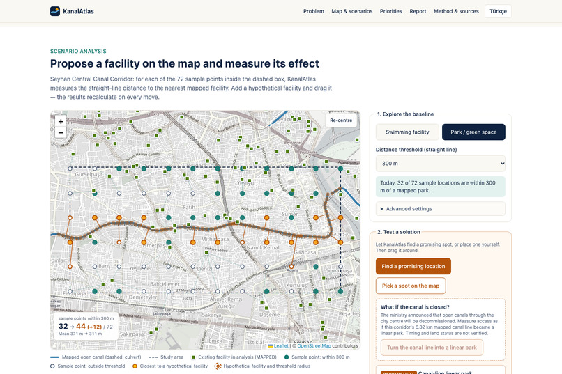Screen dimensions: 562x374
Task: Click the KanalAtlas logo icon
Action: coord(55,11)
